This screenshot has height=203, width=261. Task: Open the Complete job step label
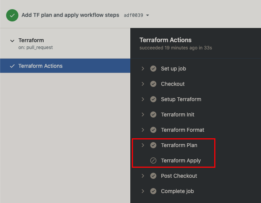tap(177, 191)
